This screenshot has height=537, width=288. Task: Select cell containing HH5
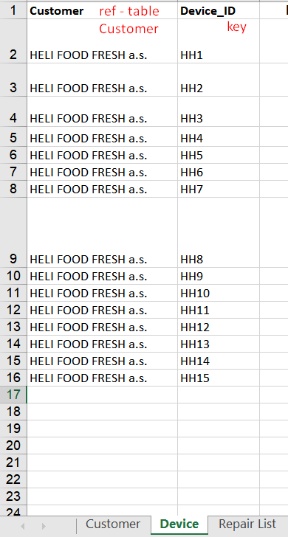[219, 155]
